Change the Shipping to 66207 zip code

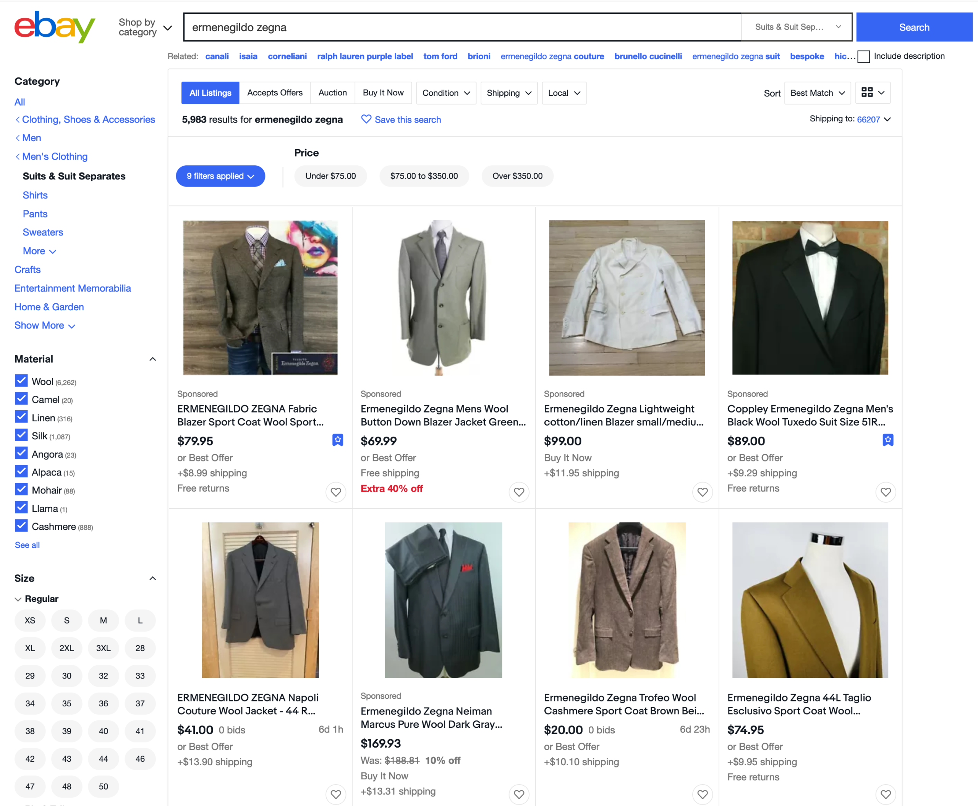[x=873, y=119]
